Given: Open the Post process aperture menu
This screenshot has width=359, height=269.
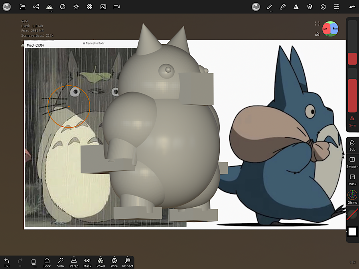Looking at the screenshot, I should click(89, 7).
